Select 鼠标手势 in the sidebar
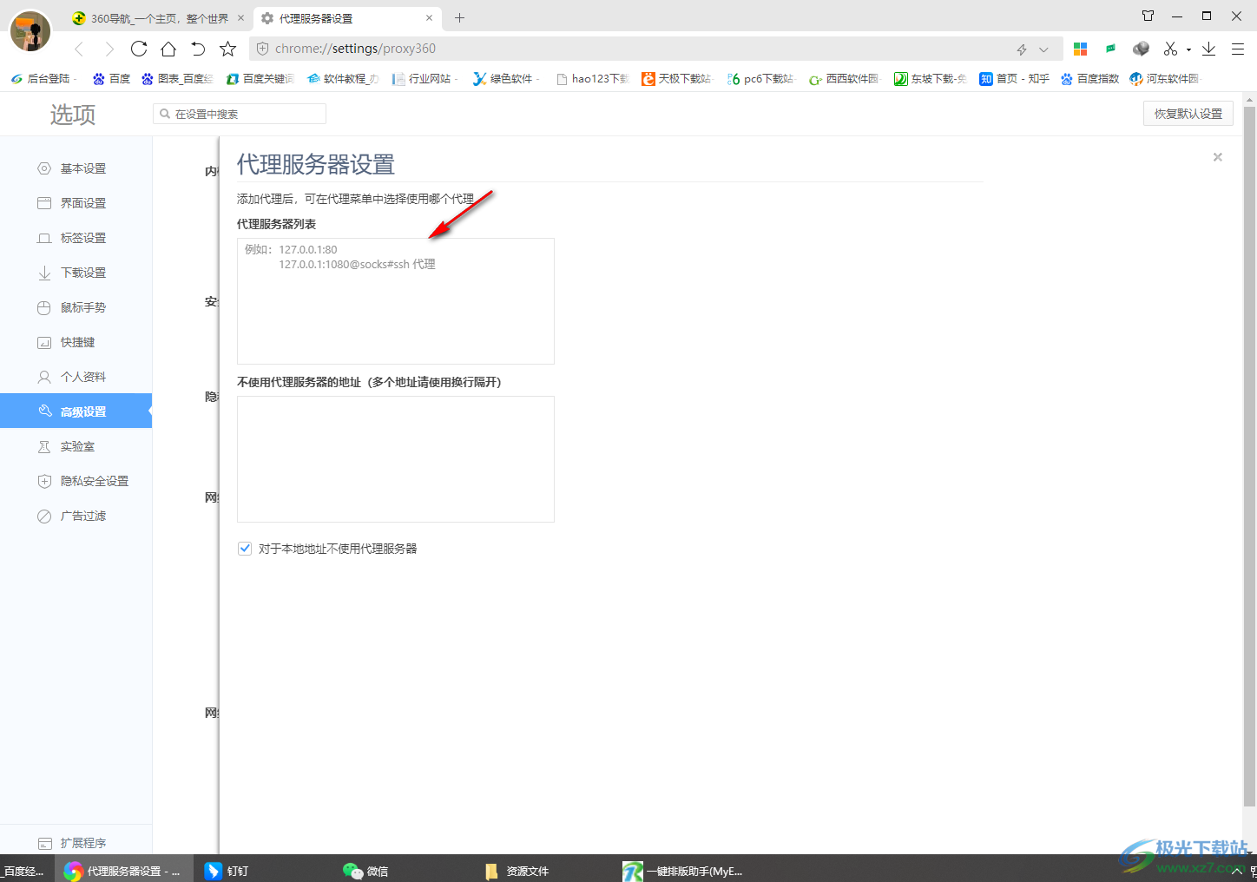This screenshot has width=1257, height=882. (x=76, y=307)
